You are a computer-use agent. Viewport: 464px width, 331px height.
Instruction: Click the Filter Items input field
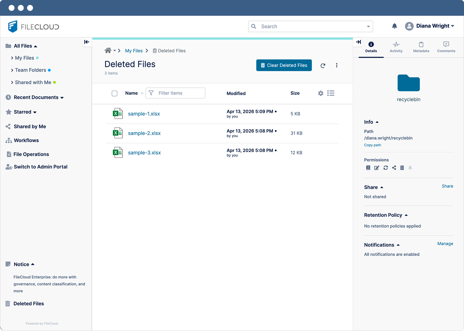tap(179, 93)
